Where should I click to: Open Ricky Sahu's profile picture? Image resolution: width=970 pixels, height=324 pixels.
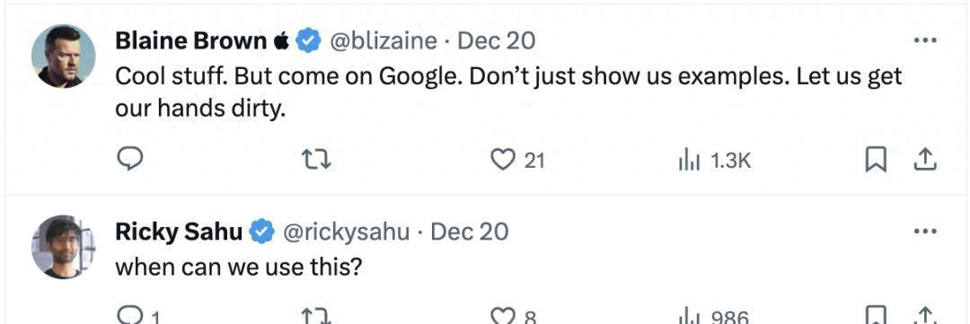tap(63, 248)
